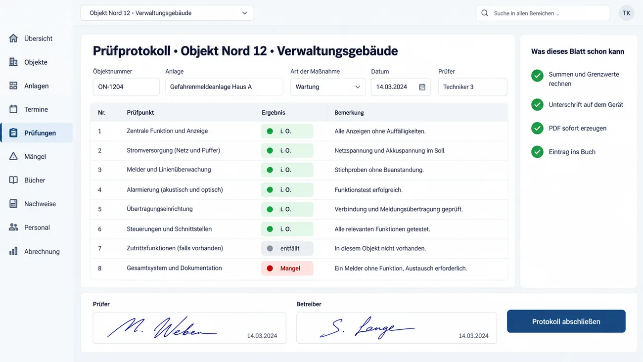Screen dimensions: 643x362
Task: Click the Objektnummer field ON-1204
Action: pyautogui.click(x=126, y=87)
